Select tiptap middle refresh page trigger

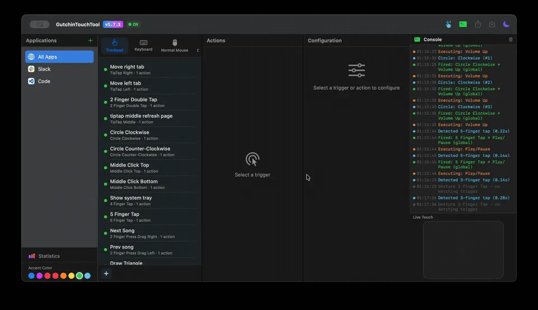tap(150, 119)
